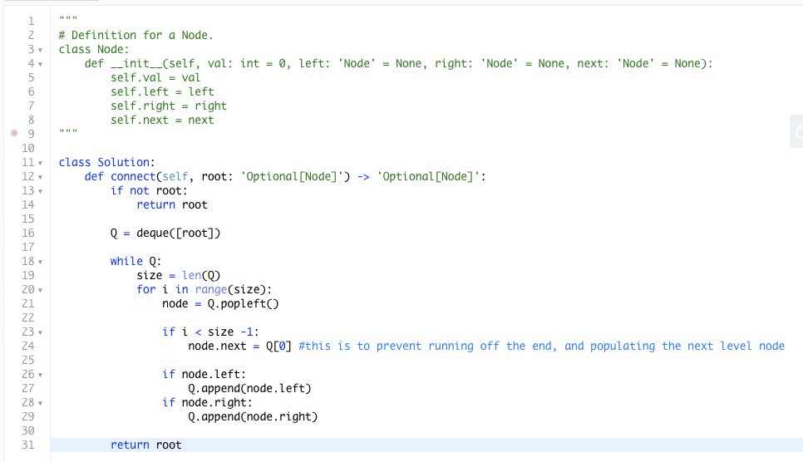Click the final 'return root' on line 31
Screen dimensions: 803x462
click(146, 445)
